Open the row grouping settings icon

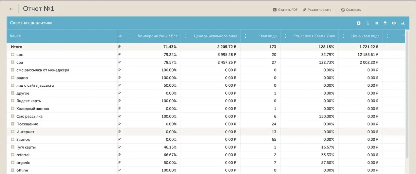[368, 23]
